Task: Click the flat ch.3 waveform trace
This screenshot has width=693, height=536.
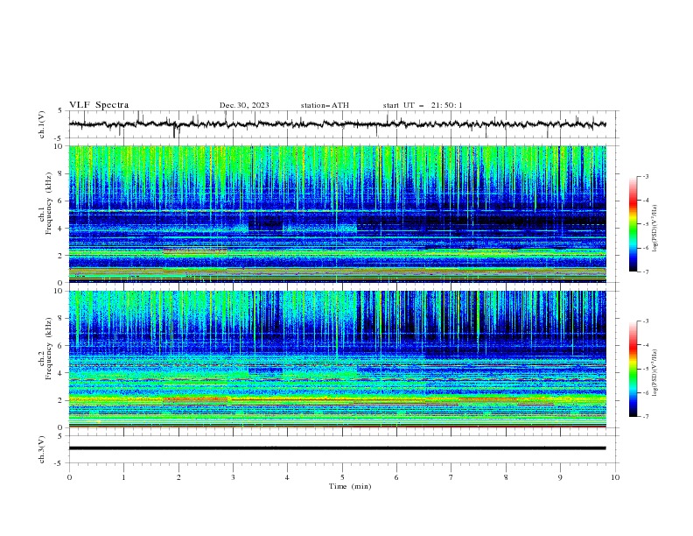Action: [337, 448]
